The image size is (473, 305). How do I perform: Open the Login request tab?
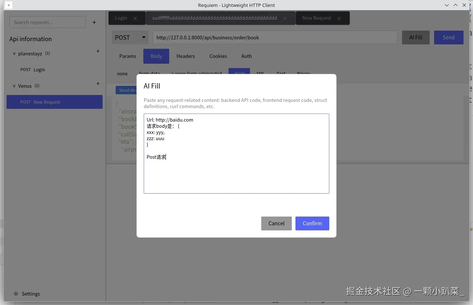click(121, 18)
